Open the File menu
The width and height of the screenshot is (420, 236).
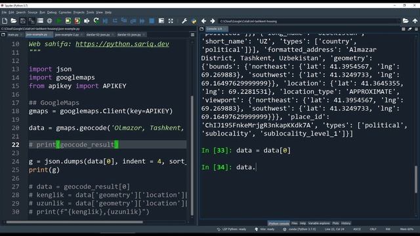click(x=4, y=12)
